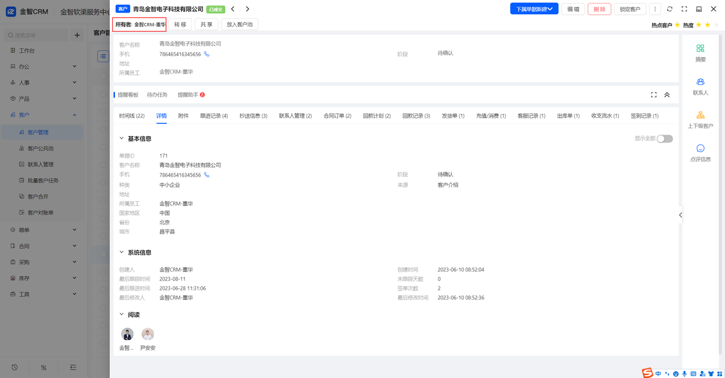Switch to the 附件 tab

[x=184, y=116]
